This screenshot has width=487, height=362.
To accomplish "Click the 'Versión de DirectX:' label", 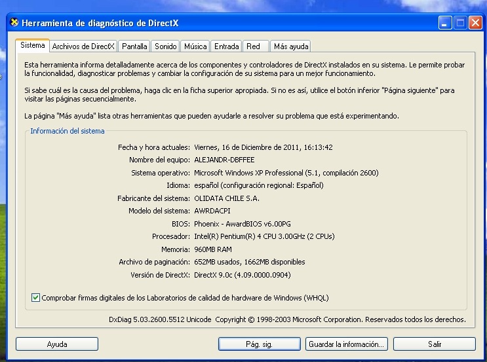I will click(x=161, y=275).
